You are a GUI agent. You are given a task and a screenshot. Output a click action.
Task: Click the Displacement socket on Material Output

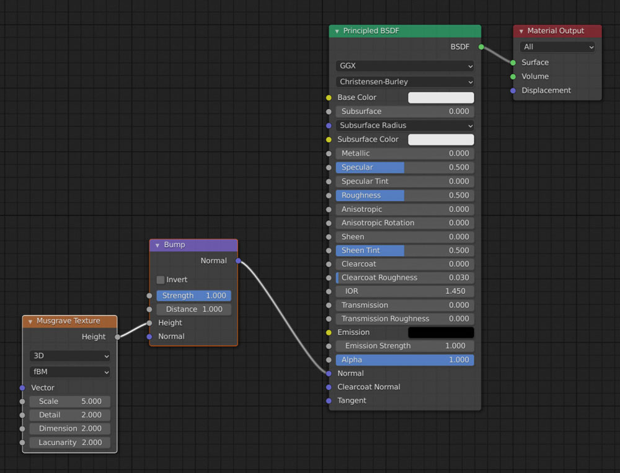click(512, 91)
